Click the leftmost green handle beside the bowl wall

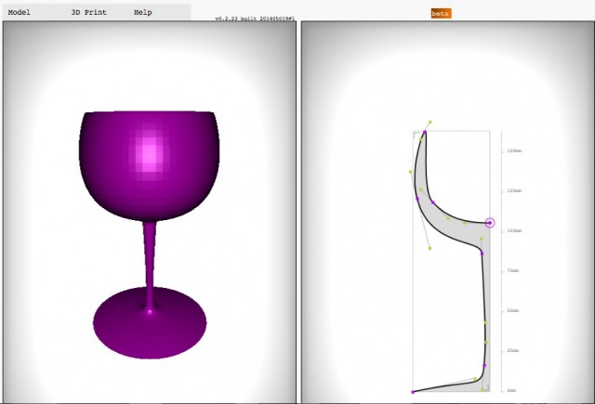[x=411, y=172]
